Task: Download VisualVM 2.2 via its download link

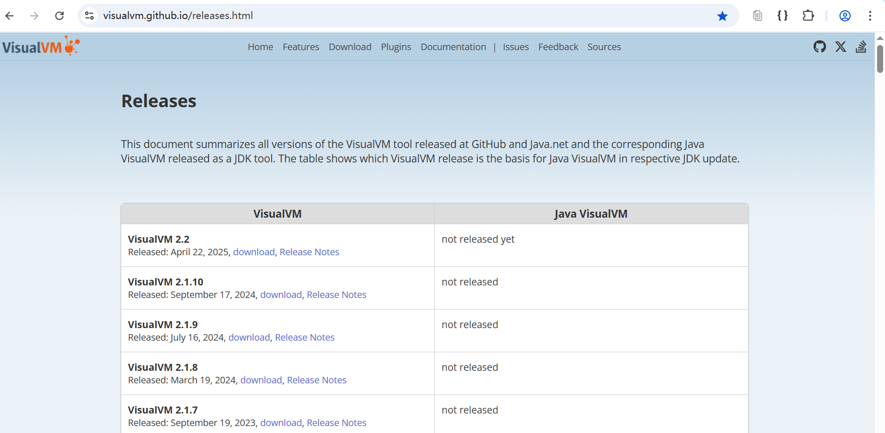Action: click(254, 252)
